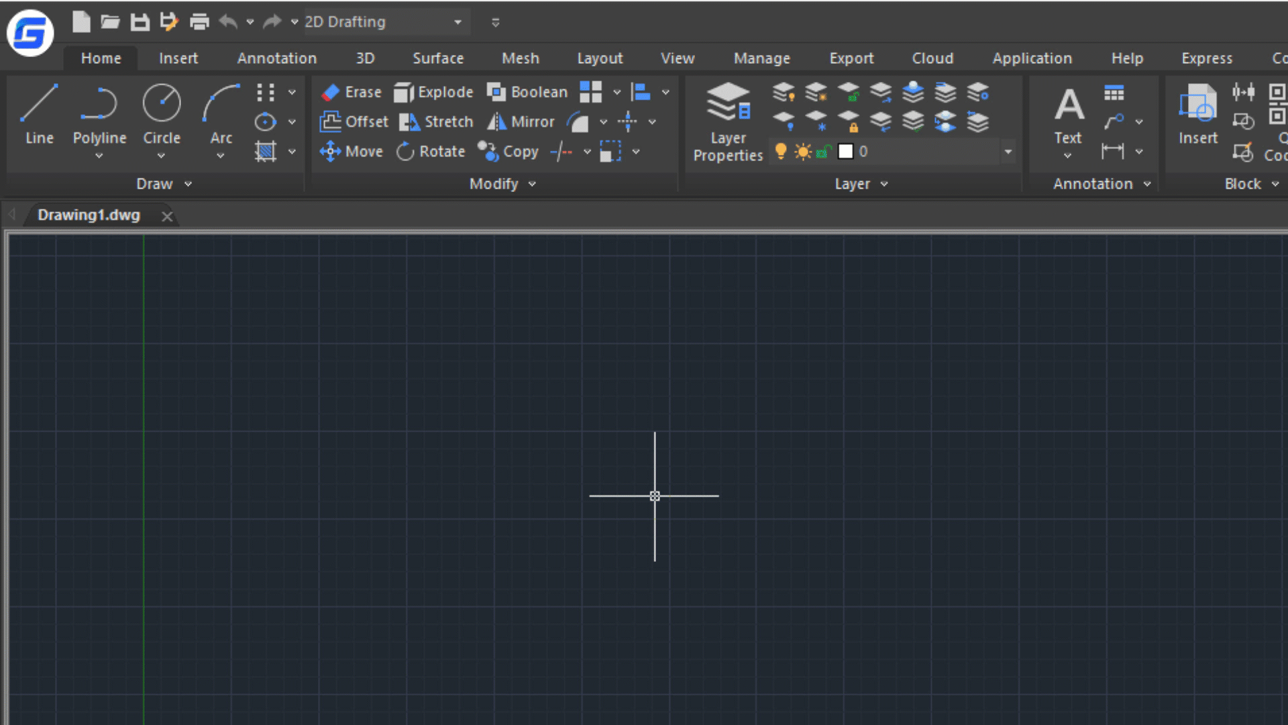
Task: Expand the Modify panel arrow
Action: coord(533,184)
